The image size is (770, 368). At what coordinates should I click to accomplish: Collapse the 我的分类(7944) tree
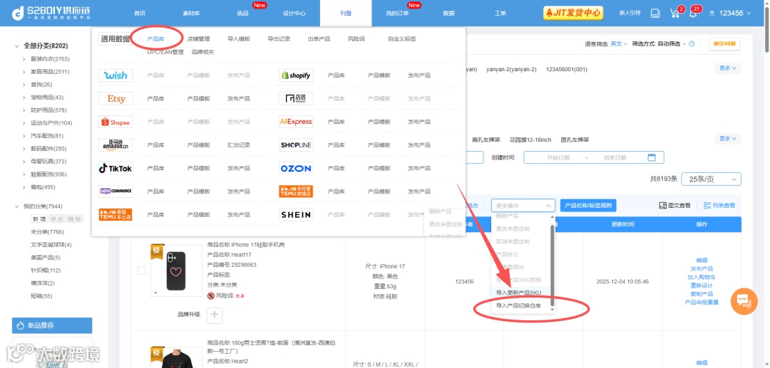pos(18,206)
